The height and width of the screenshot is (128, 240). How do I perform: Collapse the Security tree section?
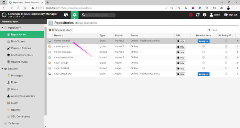click(x=2, y=69)
